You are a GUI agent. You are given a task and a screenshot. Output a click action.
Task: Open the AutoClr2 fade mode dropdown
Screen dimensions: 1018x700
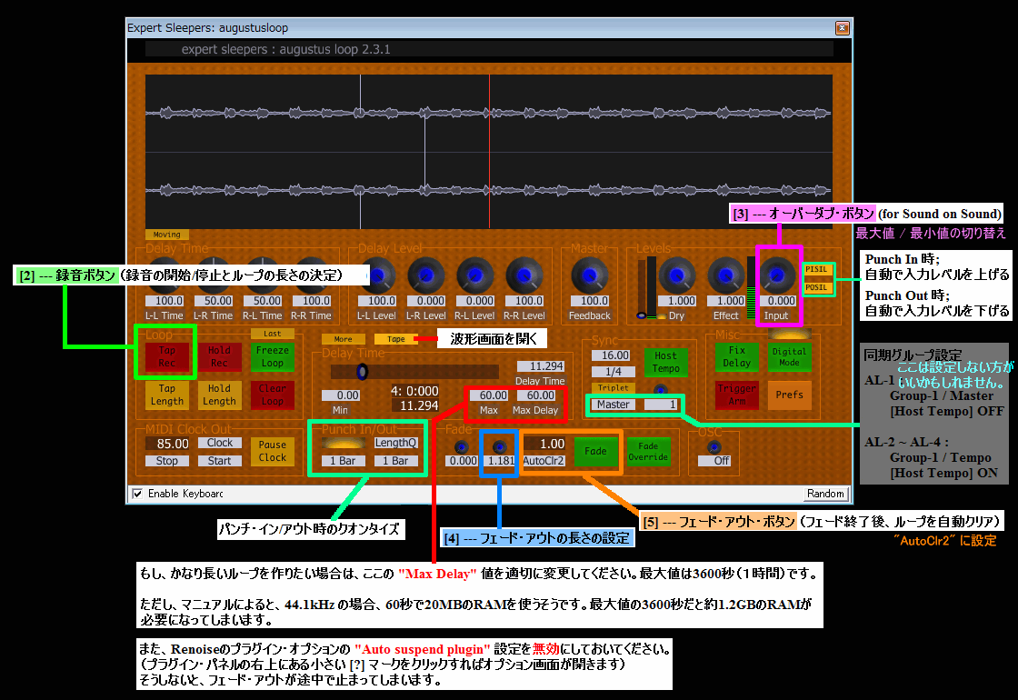click(544, 461)
